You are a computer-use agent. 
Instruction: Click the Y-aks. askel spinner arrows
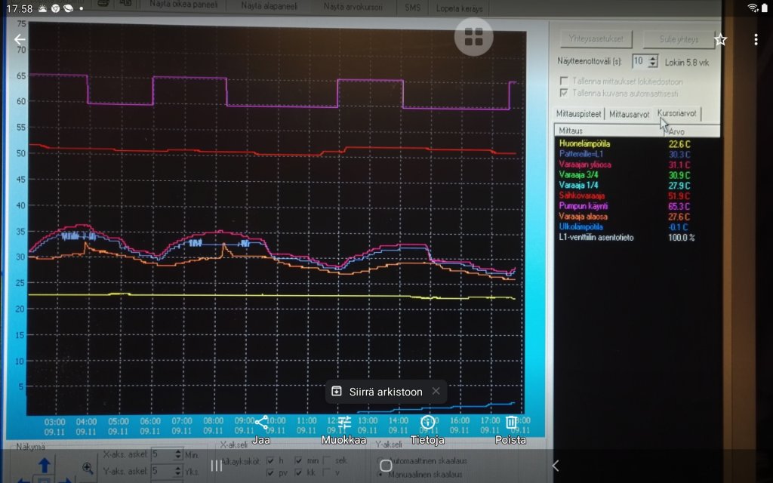pyautogui.click(x=178, y=471)
